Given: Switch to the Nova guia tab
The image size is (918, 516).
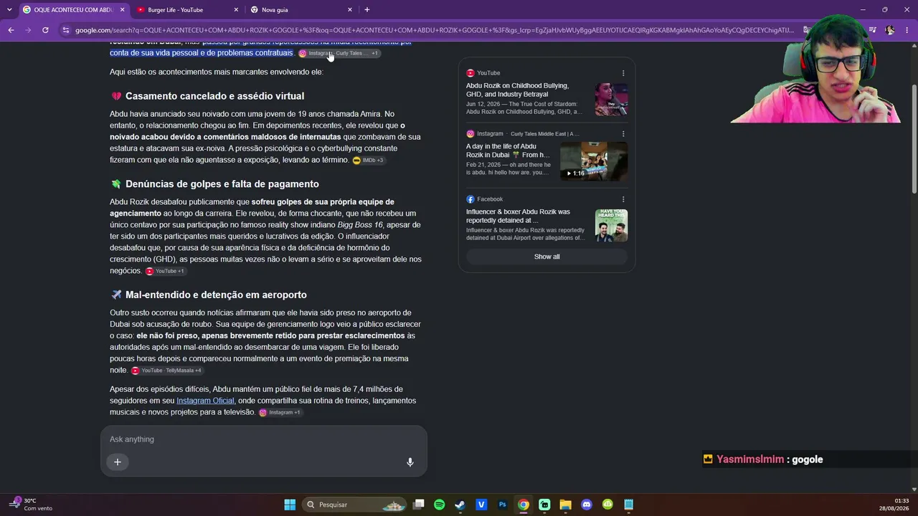Looking at the screenshot, I should [300, 10].
